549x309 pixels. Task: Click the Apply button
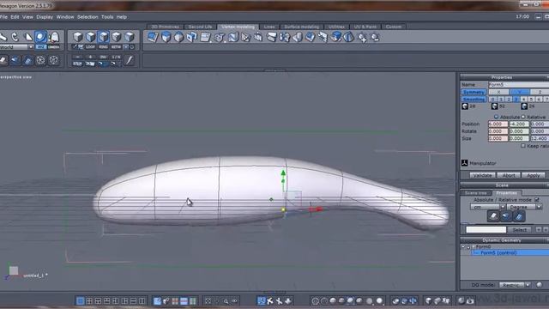534,175
